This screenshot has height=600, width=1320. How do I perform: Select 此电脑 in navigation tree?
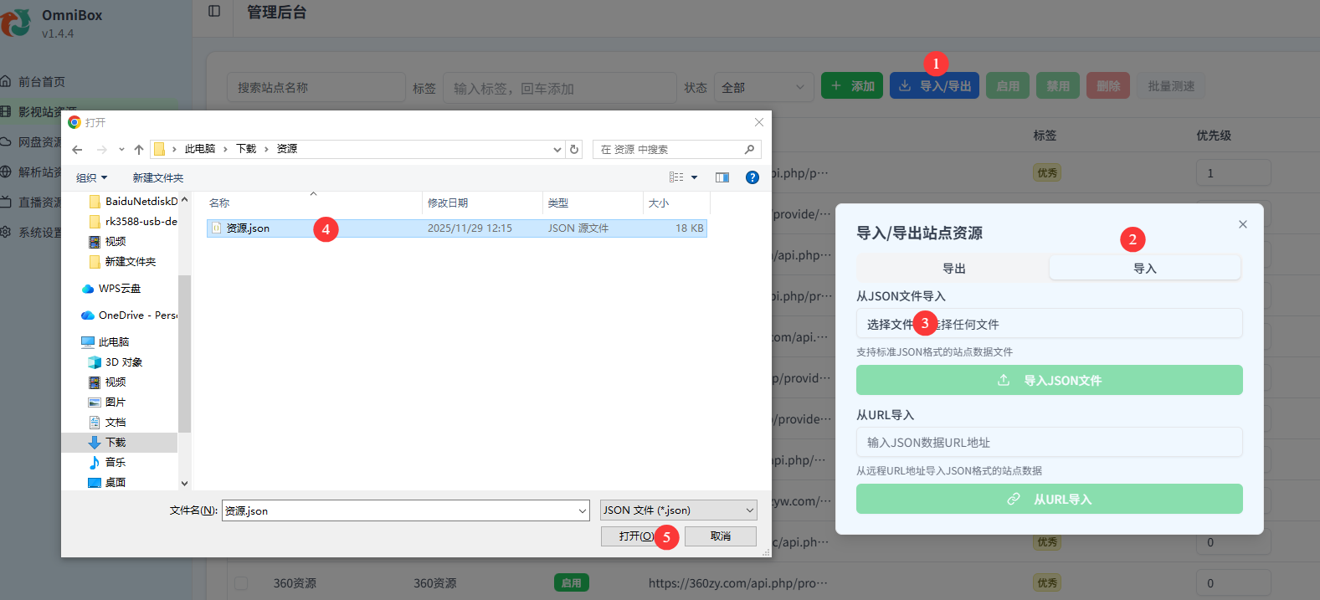pyautogui.click(x=105, y=342)
